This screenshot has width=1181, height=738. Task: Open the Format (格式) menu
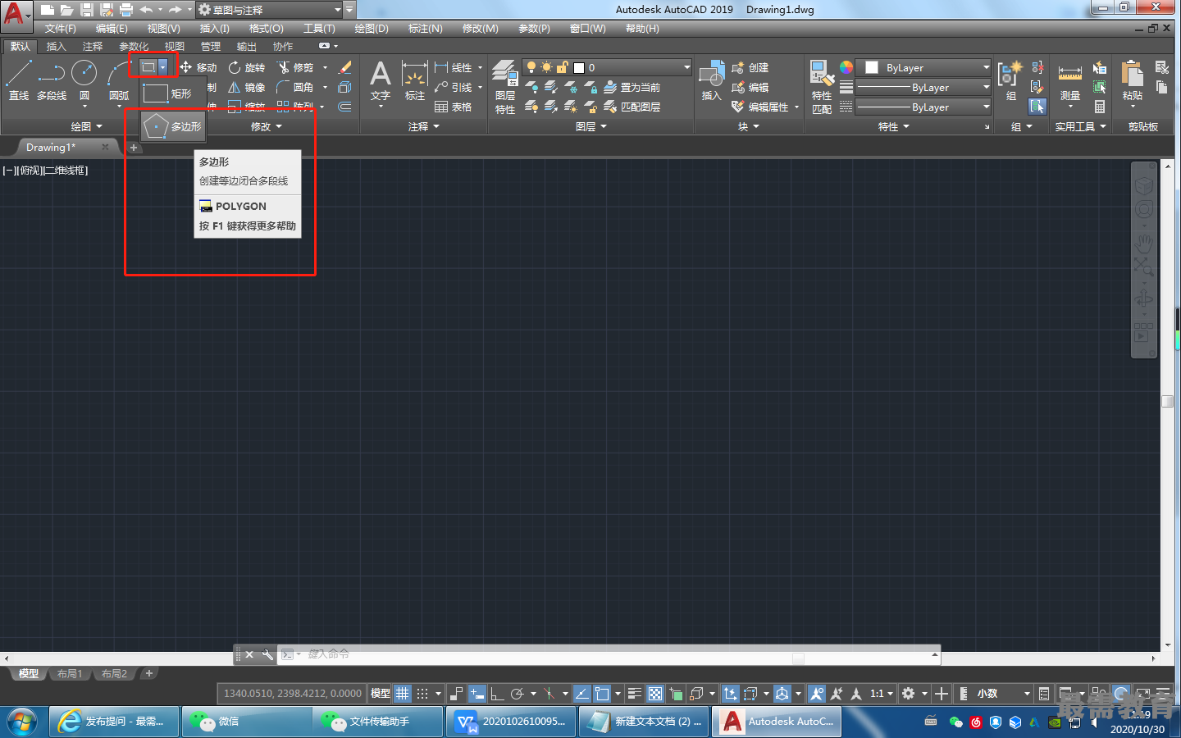click(266, 29)
